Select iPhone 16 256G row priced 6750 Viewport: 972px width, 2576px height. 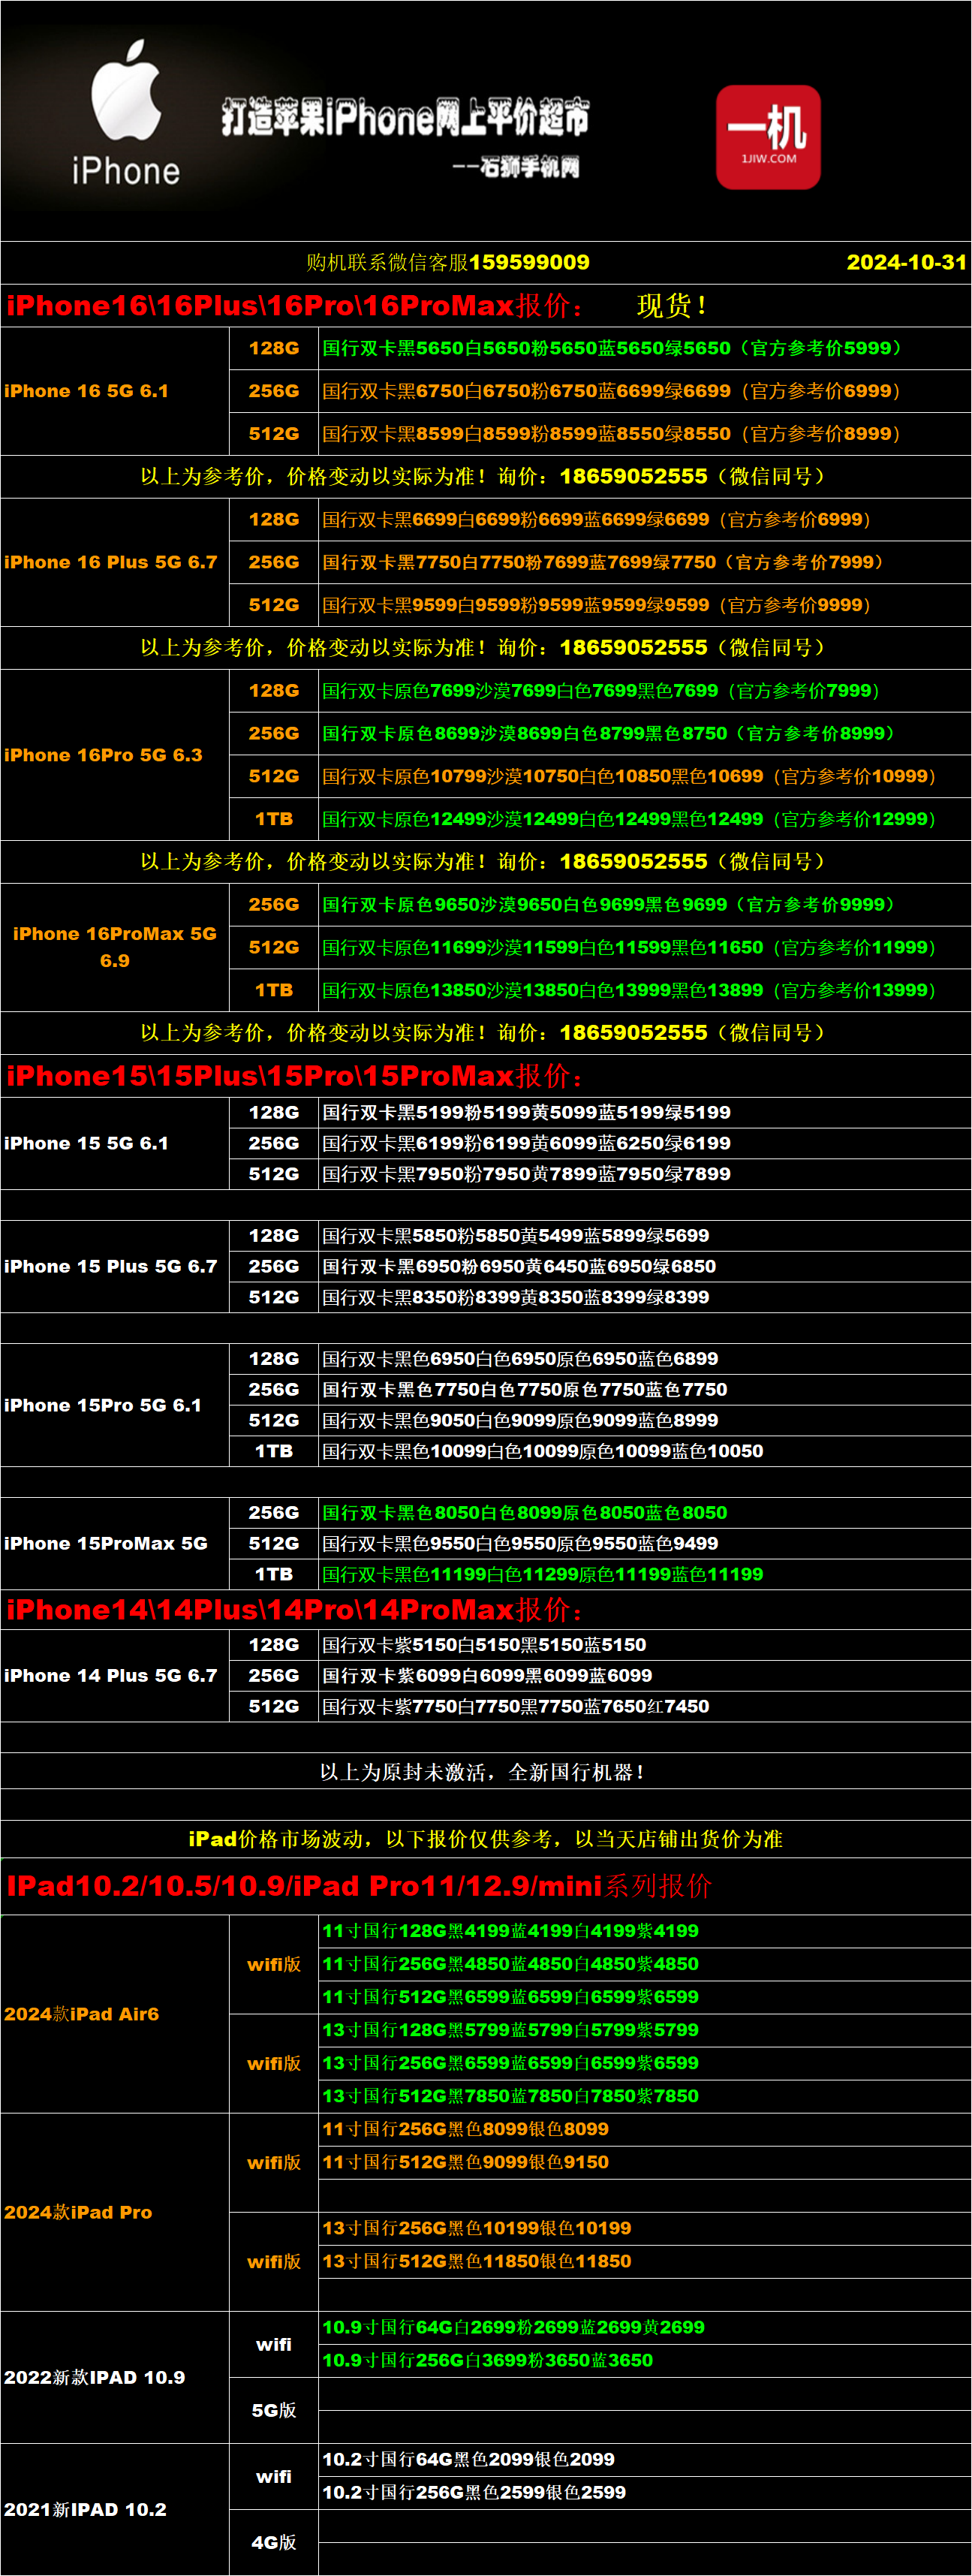click(x=645, y=391)
